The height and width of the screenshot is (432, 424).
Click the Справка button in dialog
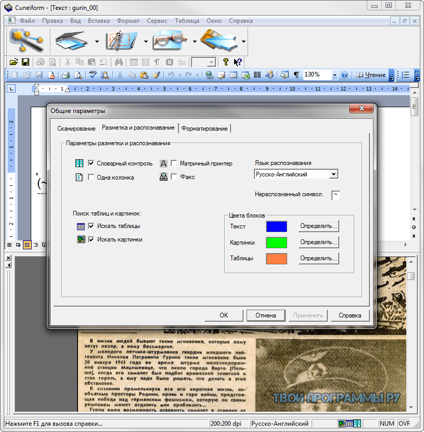click(x=350, y=315)
